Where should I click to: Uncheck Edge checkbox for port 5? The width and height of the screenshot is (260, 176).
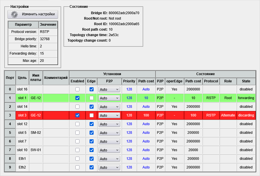click(x=92, y=133)
